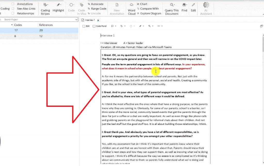Click Explore Diagram in the ribbon
264x166 pixels.
pyautogui.click(x=149, y=13)
